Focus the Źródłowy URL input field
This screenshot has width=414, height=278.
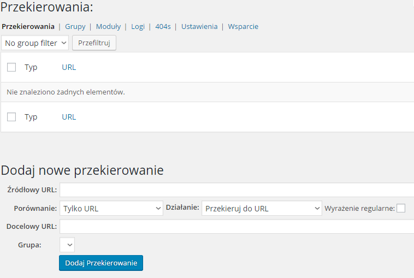click(237, 190)
